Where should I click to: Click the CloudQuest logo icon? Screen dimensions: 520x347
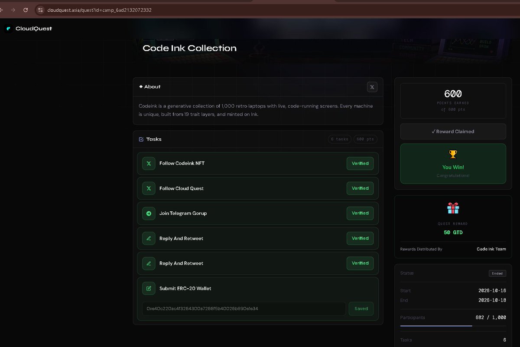[x=8, y=29]
